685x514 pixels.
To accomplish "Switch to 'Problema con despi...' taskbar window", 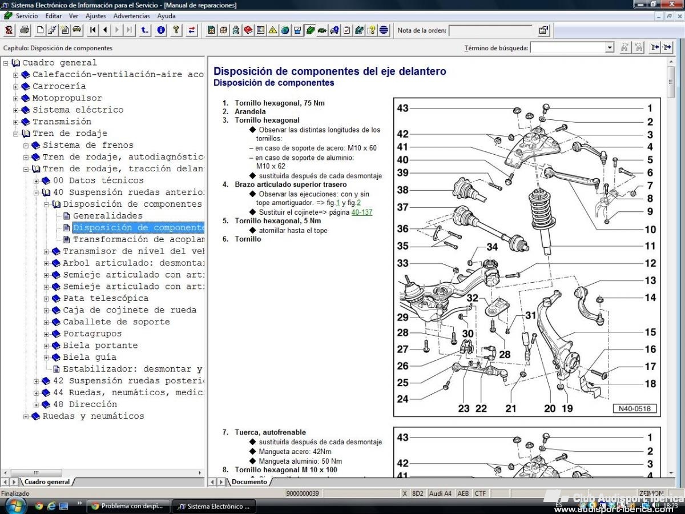I will 130,506.
